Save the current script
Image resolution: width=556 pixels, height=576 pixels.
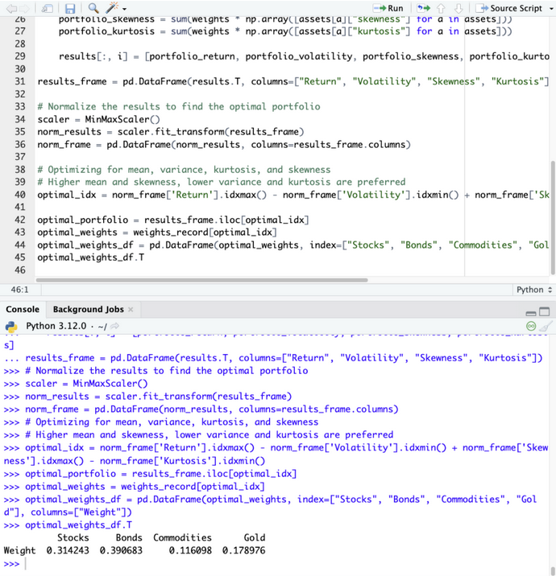click(69, 8)
